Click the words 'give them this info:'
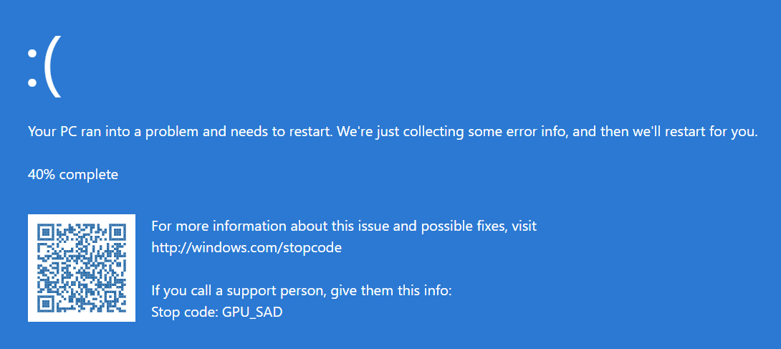781x349 pixels. coord(392,291)
